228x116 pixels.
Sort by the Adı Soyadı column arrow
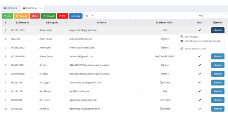point(66,22)
